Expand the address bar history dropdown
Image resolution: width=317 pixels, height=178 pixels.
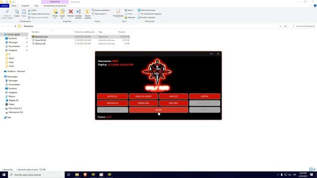click(280, 26)
